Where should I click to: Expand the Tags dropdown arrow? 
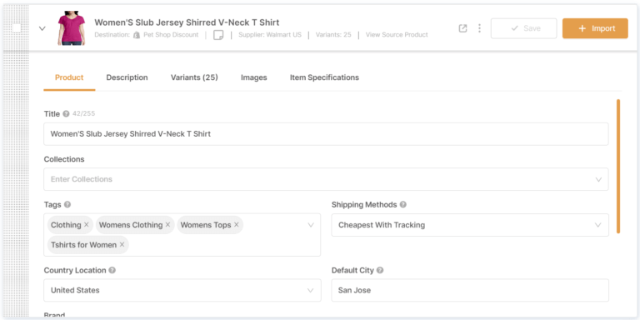[311, 225]
